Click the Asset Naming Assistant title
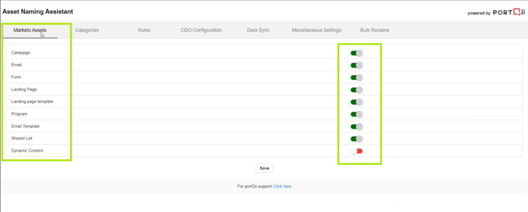 [x=38, y=12]
